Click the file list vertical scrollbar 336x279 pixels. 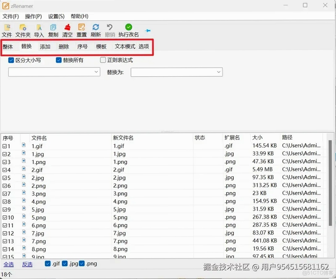(x=330, y=183)
